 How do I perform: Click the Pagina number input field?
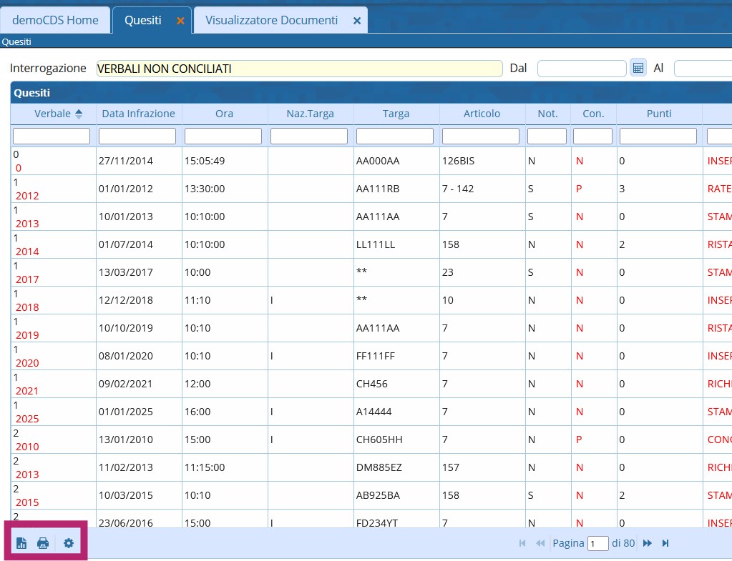point(597,543)
